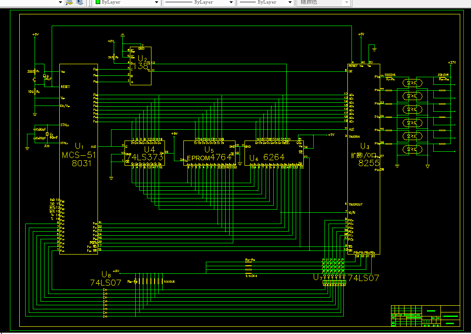Select the U1 MCS-51 8031 chip block
Screen dimensions: 471x334
point(79,159)
